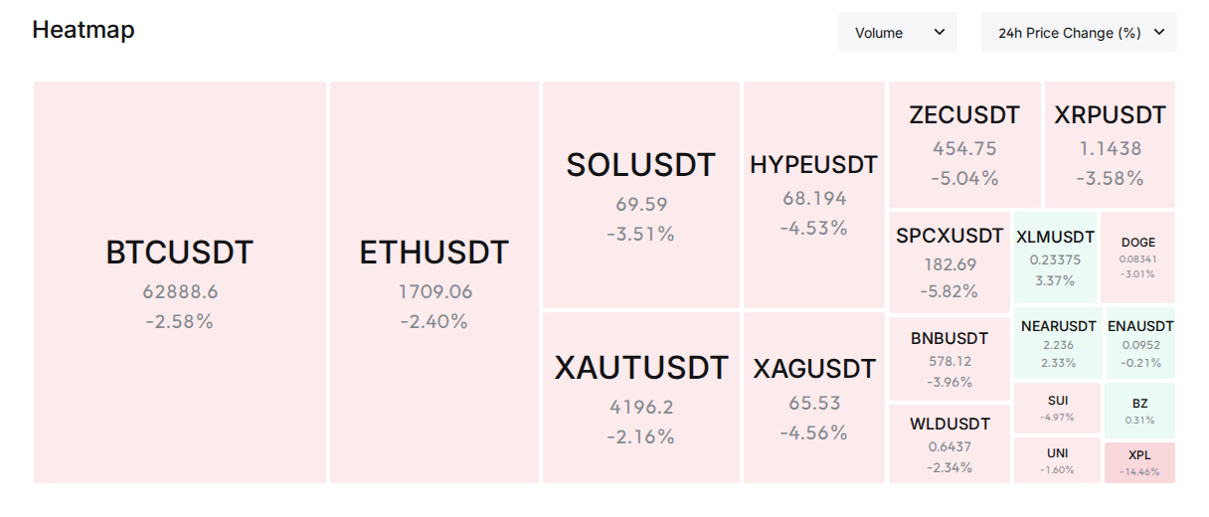Open the UNI tile
The width and height of the screenshot is (1209, 517).
coord(1057,460)
